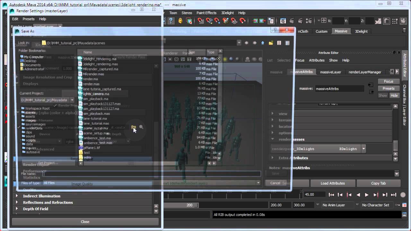The image size is (411, 231).
Task: Cancel the Save As dialog
Action: (275, 183)
